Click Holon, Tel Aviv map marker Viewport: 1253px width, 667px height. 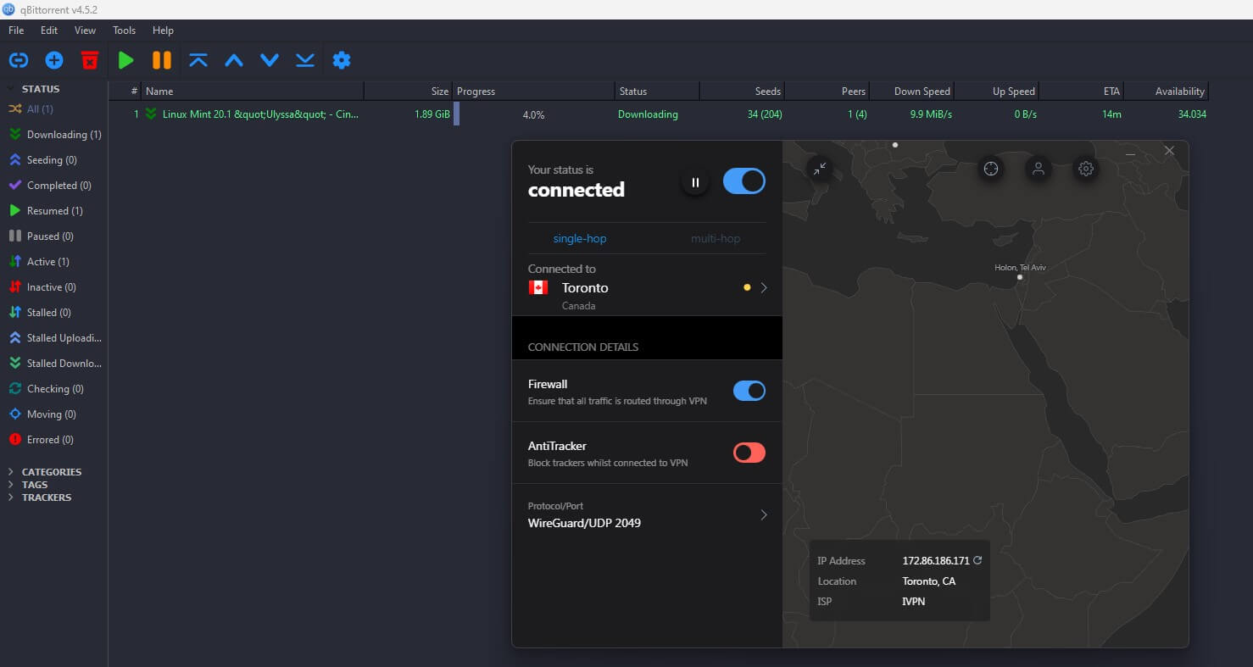point(1019,277)
